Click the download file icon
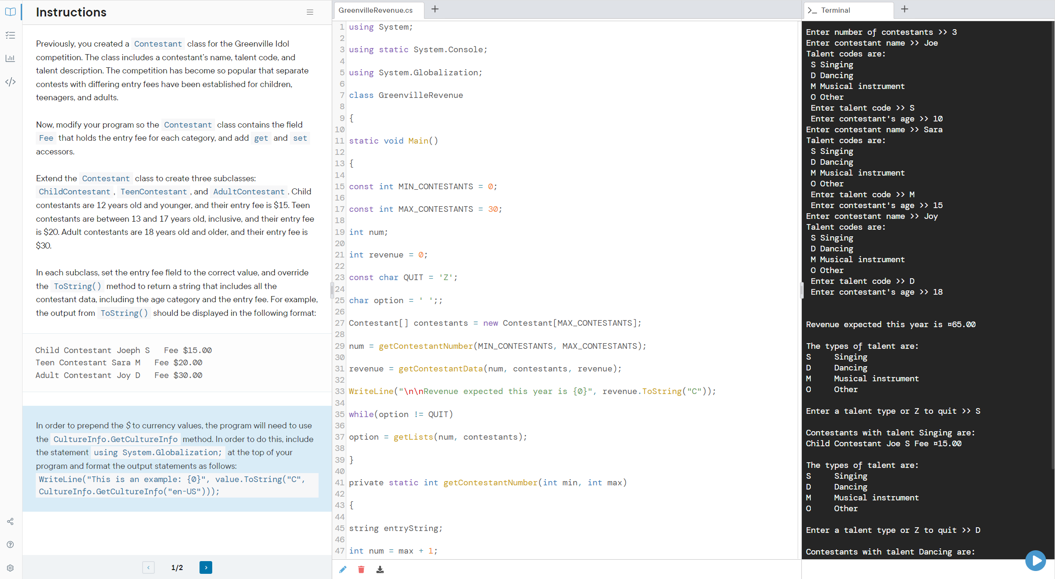1055x579 pixels. point(380,570)
